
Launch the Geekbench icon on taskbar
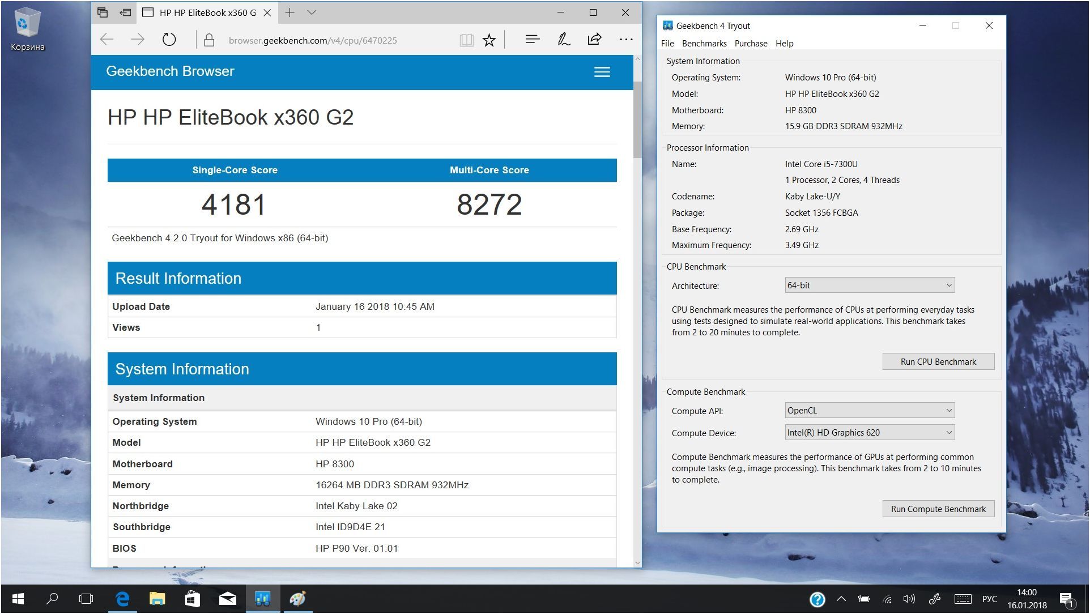(263, 599)
